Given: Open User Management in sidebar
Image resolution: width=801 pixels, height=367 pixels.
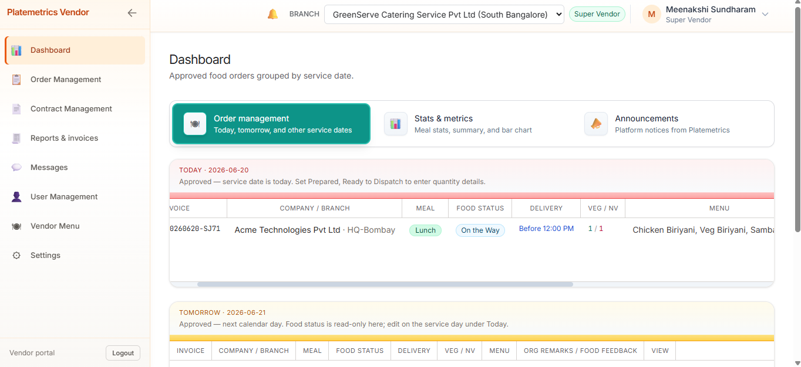Looking at the screenshot, I should pos(75,197).
